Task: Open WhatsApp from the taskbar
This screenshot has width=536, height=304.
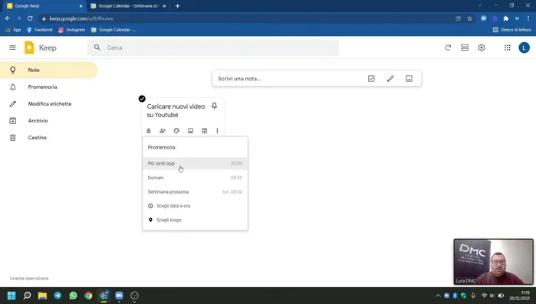Action: click(73, 296)
